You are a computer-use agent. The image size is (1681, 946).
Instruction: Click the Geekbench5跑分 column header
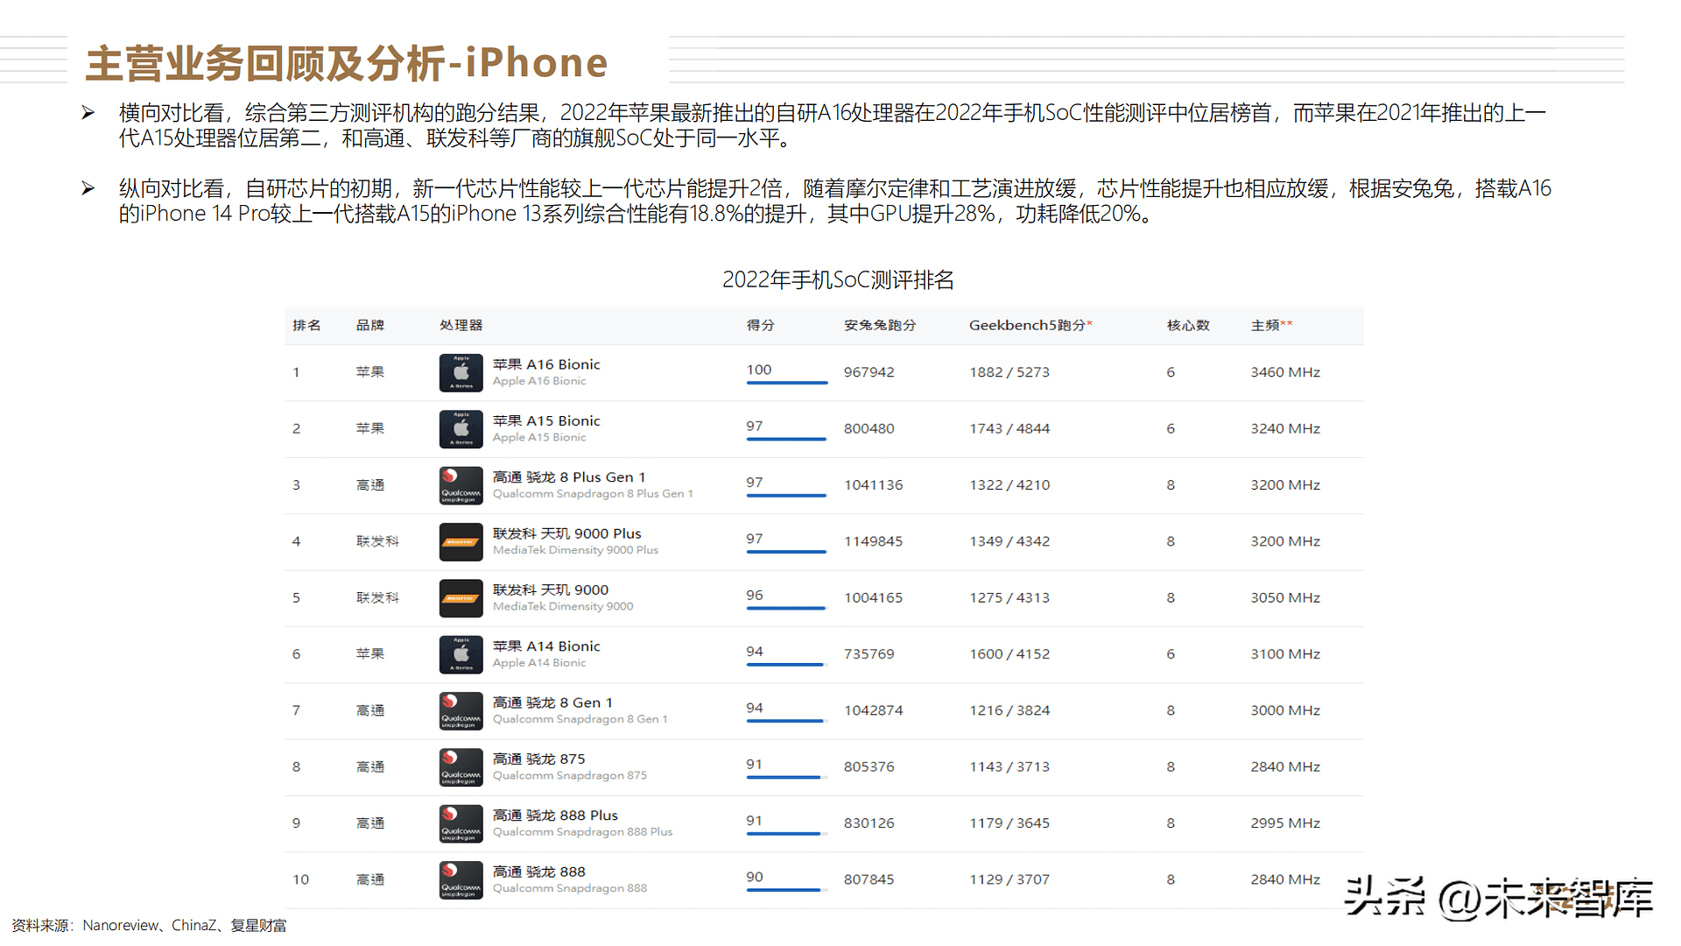click(1030, 325)
